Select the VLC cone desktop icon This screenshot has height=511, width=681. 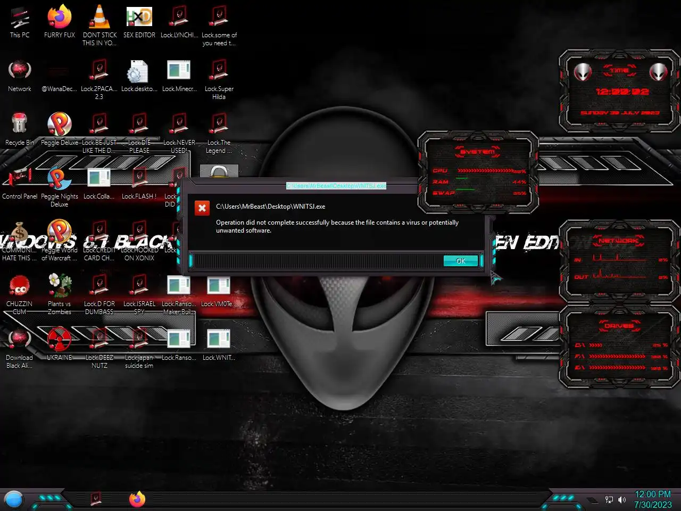99,27
